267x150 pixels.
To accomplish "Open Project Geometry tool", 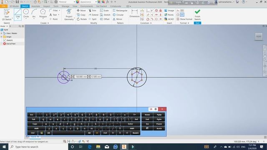I will pos(69,15).
